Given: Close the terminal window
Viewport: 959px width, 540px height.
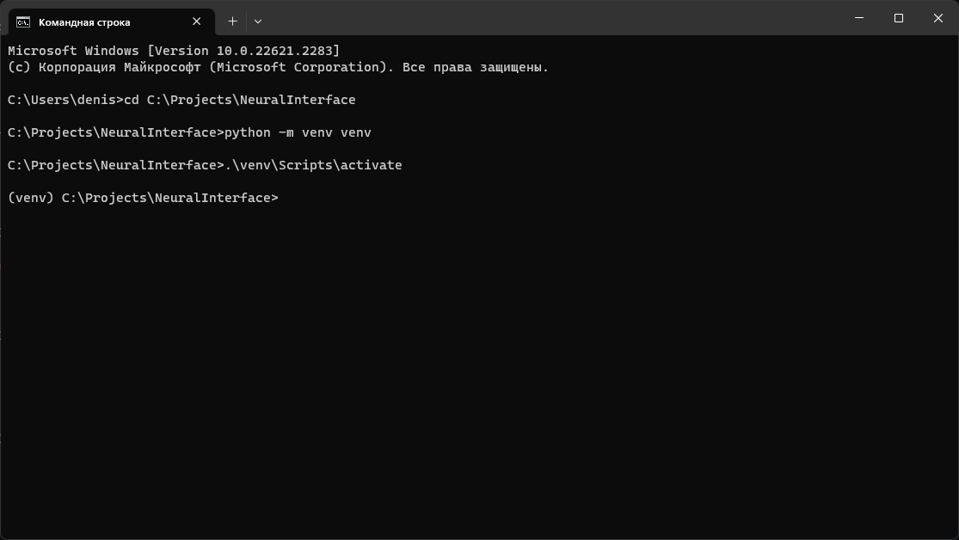Looking at the screenshot, I should 937,18.
